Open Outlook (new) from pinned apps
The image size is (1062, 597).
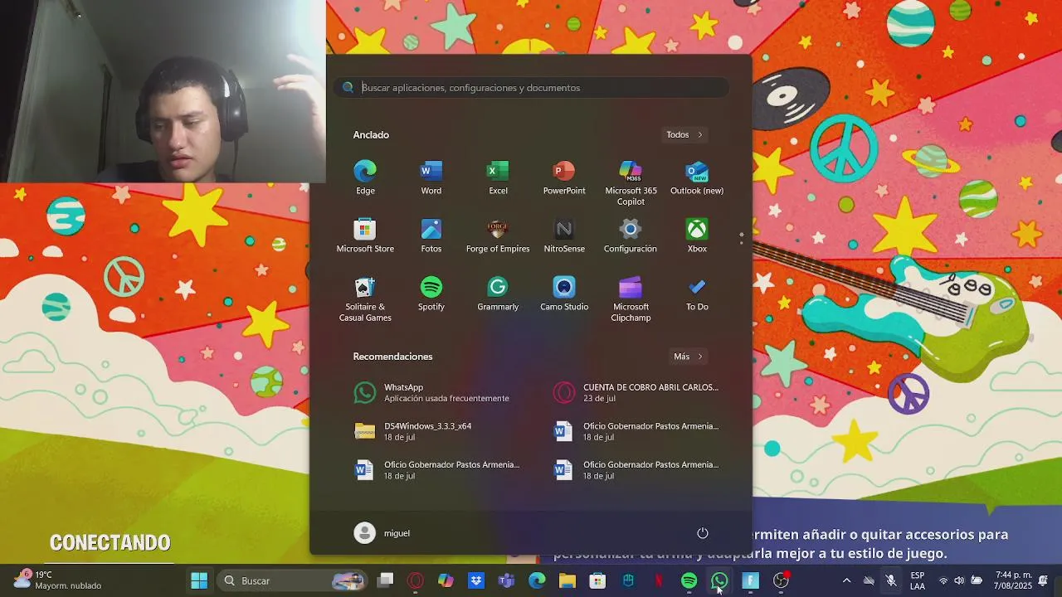(x=697, y=178)
